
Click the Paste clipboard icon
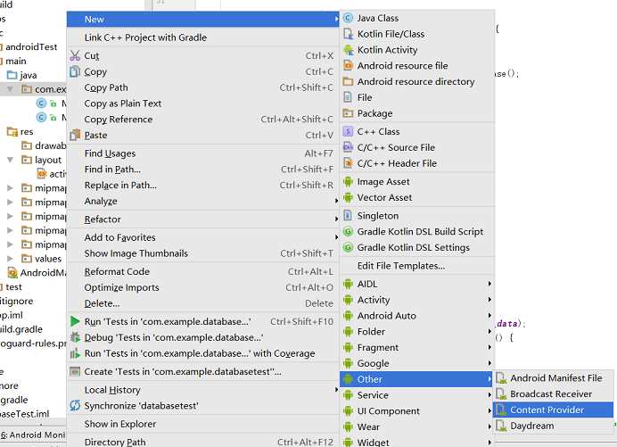[x=75, y=135]
